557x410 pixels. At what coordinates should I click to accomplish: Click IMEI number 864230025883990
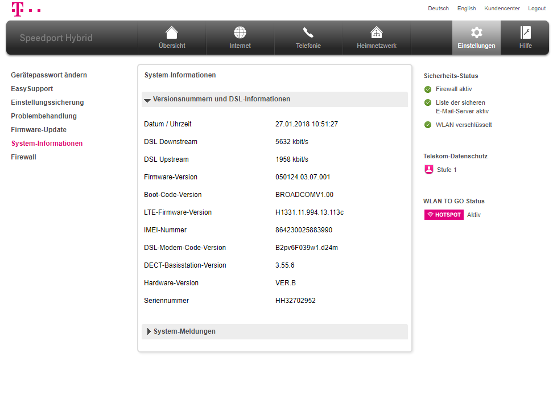[x=304, y=230]
